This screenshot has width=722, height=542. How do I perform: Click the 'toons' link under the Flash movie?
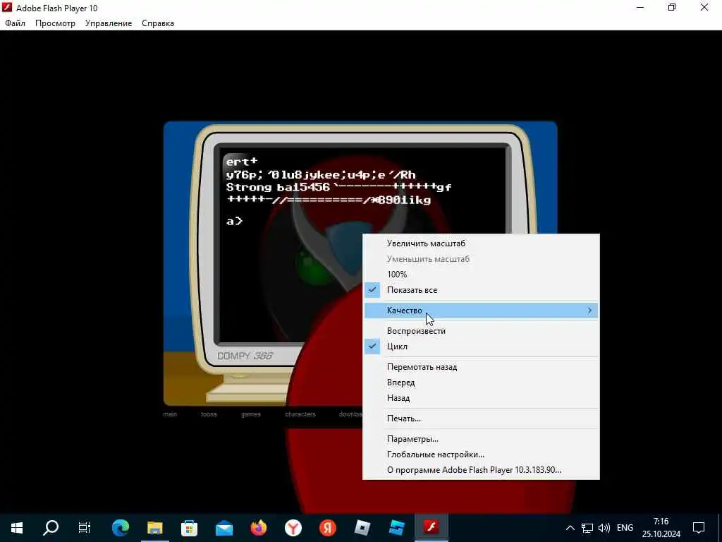click(209, 414)
